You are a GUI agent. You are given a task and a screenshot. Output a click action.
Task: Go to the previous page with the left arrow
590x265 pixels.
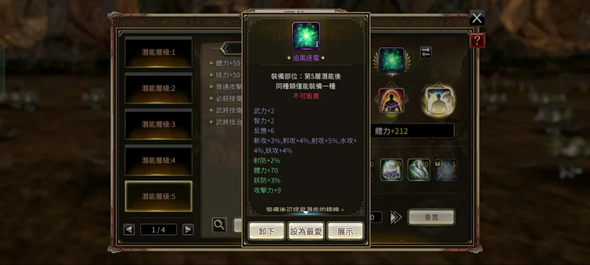129,230
